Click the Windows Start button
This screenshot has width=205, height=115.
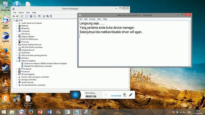(x=4, y=112)
